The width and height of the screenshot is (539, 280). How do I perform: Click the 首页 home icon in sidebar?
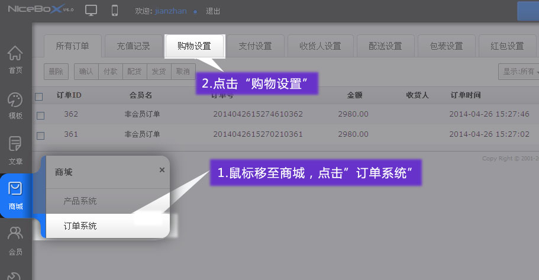[x=15, y=59]
